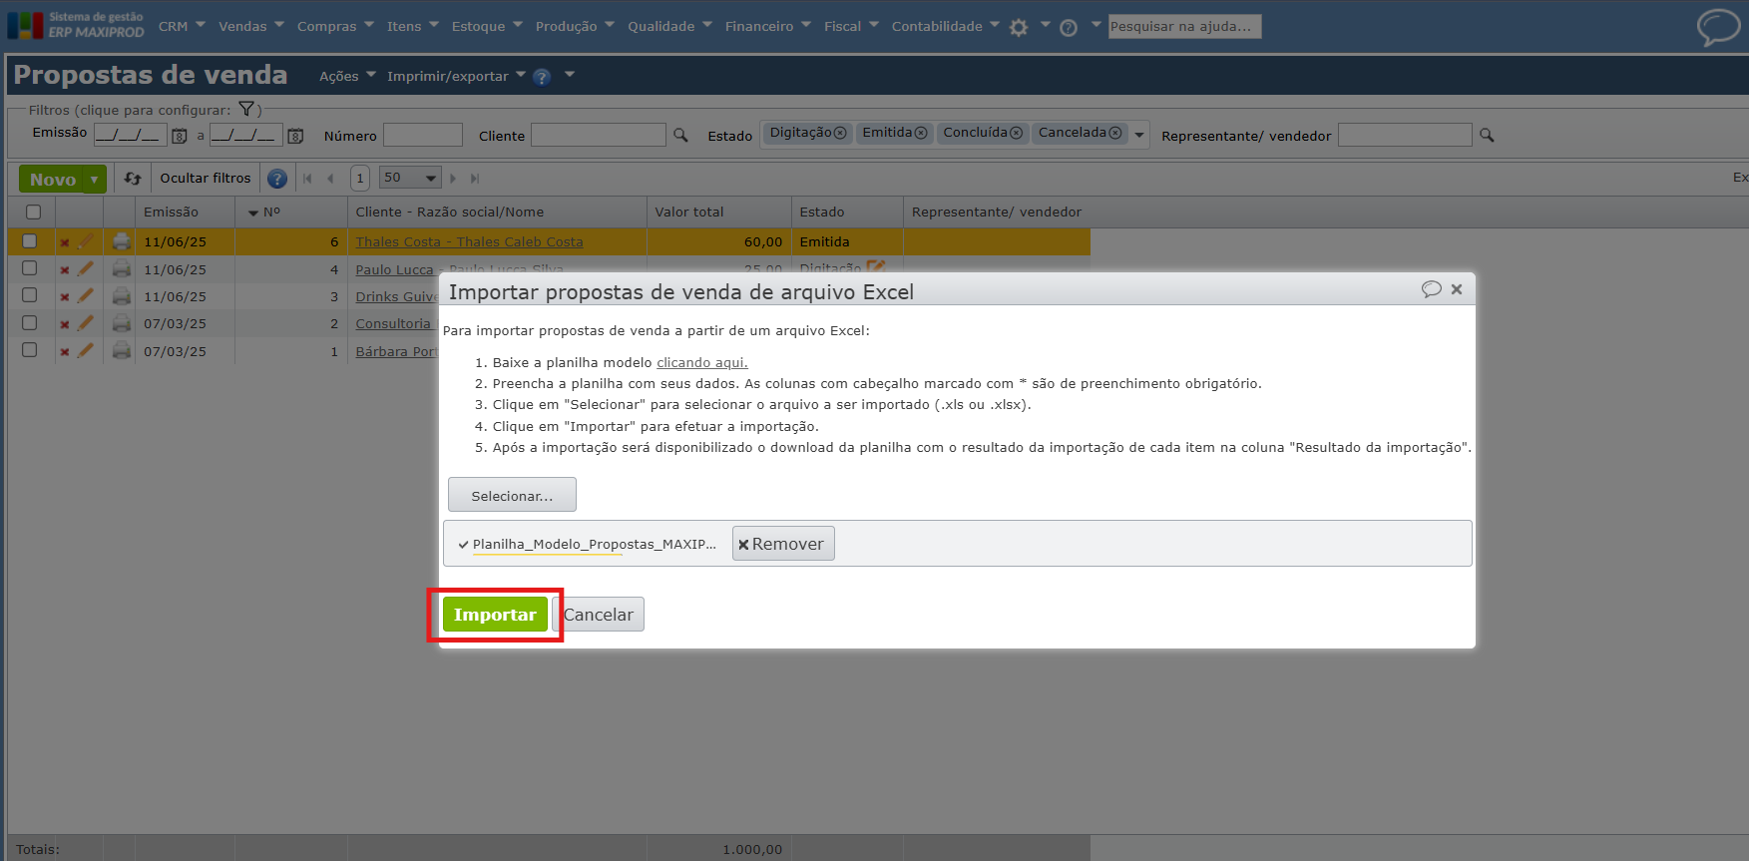Select checkbox for proposal number 4
This screenshot has width=1749, height=861.
tap(30, 268)
